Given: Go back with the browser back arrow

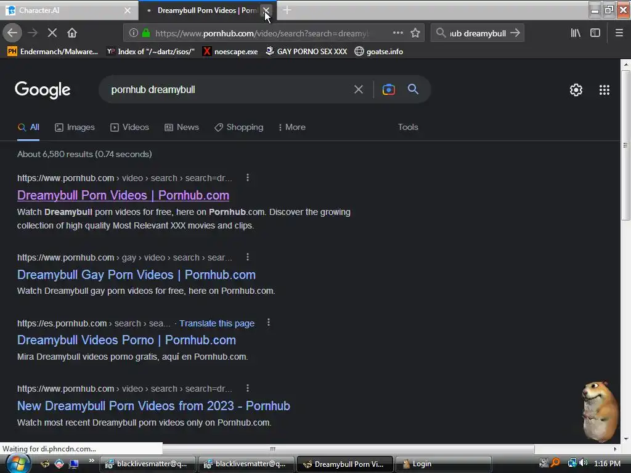Looking at the screenshot, I should click(x=12, y=33).
